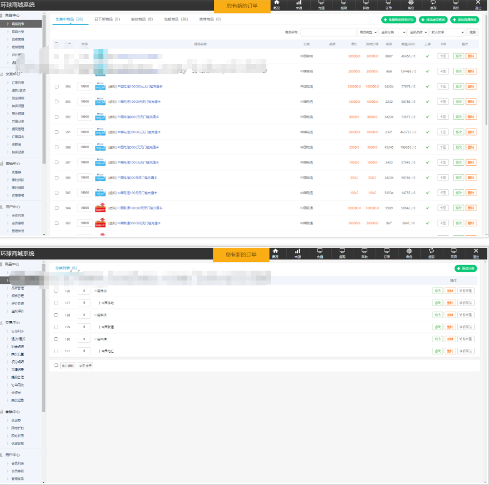489x485 pixels.
Task: Switch to the 已下架商品 (0) tab
Action: pos(107,19)
